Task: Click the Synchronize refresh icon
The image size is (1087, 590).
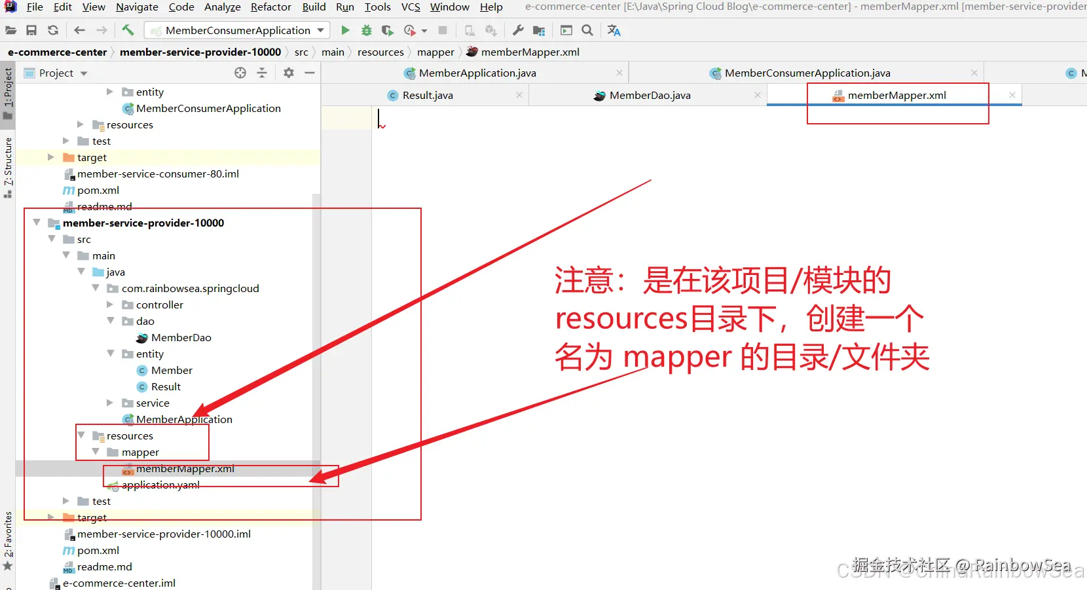Action: [53, 30]
